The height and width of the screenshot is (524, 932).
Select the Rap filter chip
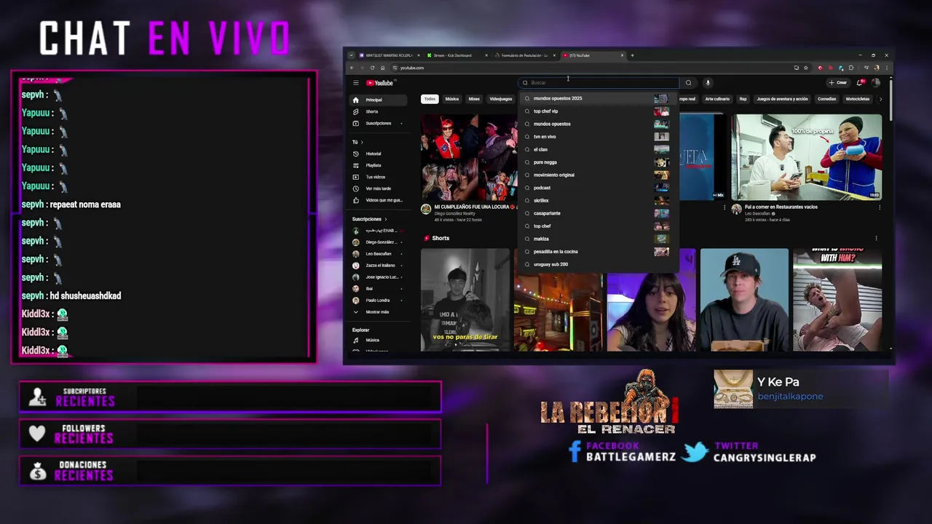[743, 99]
